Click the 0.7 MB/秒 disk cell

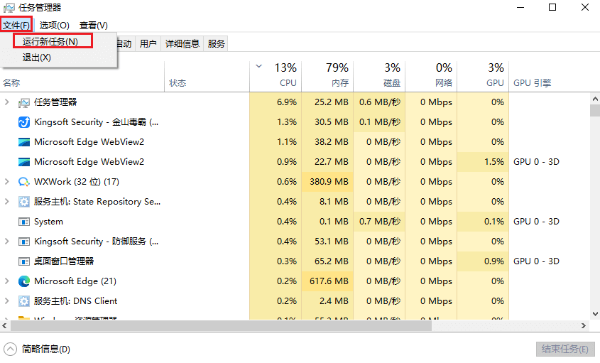[379, 222]
